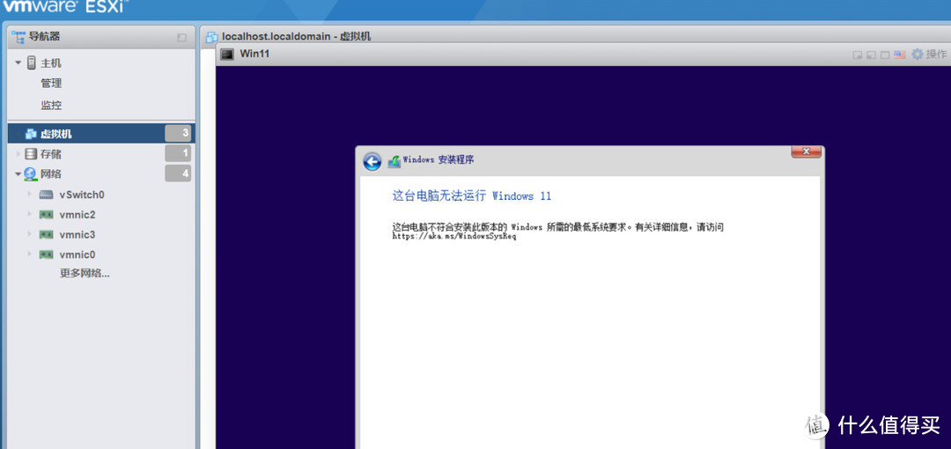The width and height of the screenshot is (951, 449).
Task: Click the virtual machines count badge 3
Action: pos(178,134)
